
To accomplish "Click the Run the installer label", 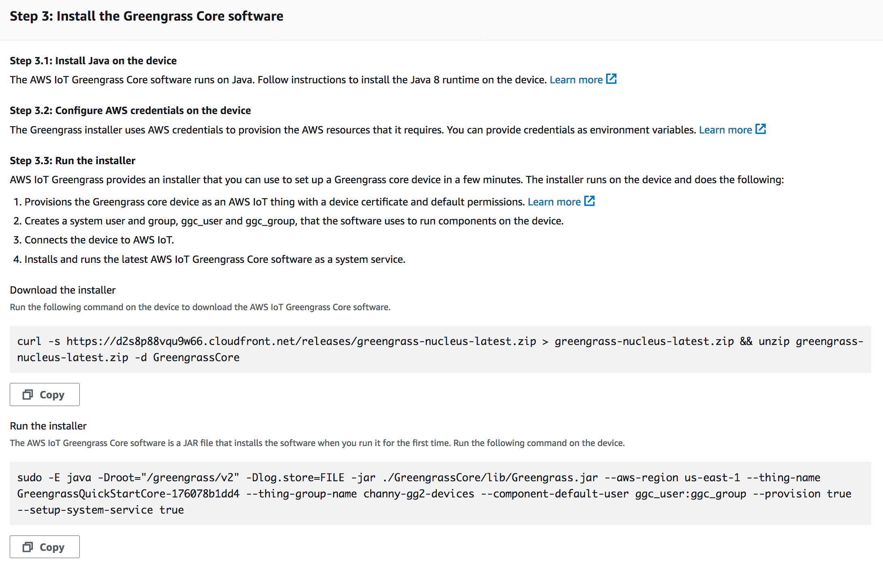I will point(48,426).
